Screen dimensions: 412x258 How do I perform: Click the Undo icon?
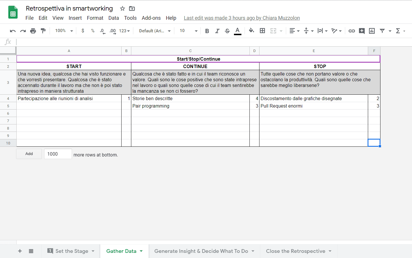point(13,31)
